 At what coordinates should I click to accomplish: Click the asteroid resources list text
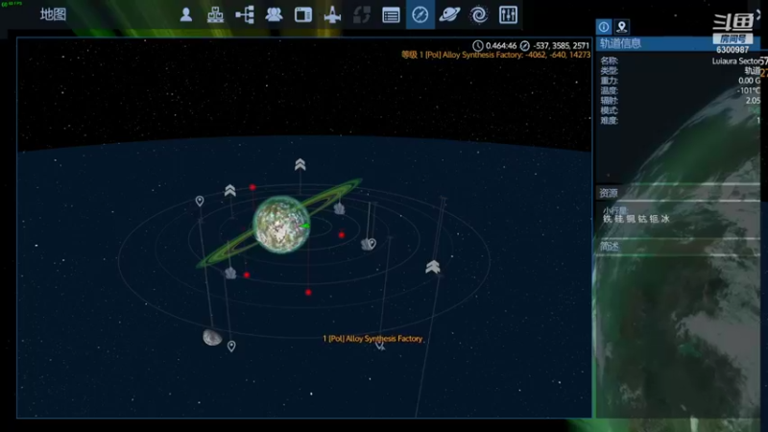(x=636, y=219)
